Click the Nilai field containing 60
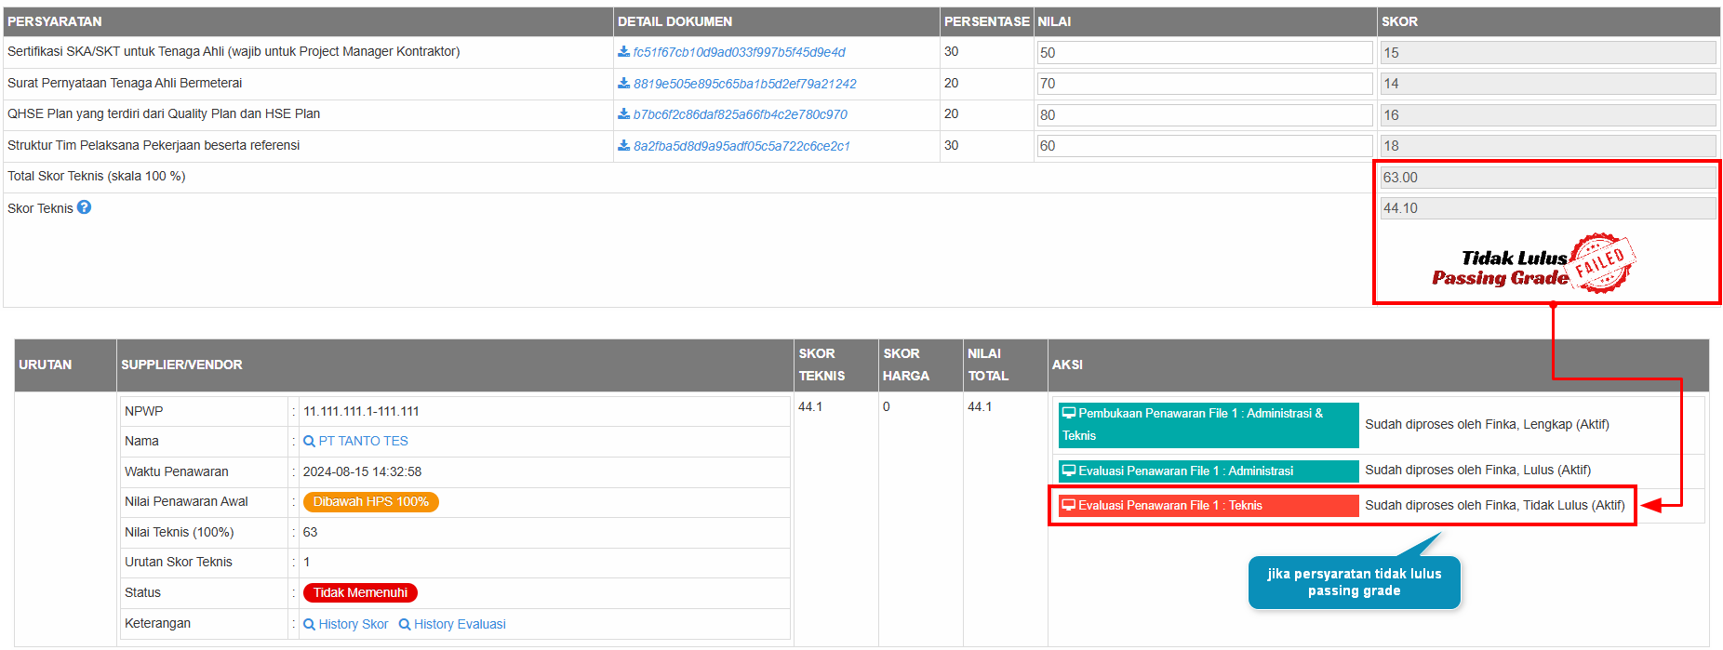The width and height of the screenshot is (1723, 650). pos(1204,146)
